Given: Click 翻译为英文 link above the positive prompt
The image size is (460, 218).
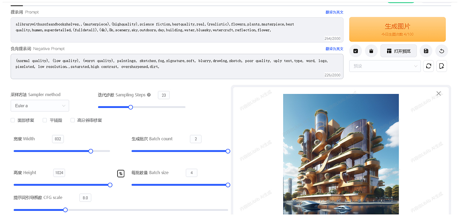Looking at the screenshot, I should point(334,12).
